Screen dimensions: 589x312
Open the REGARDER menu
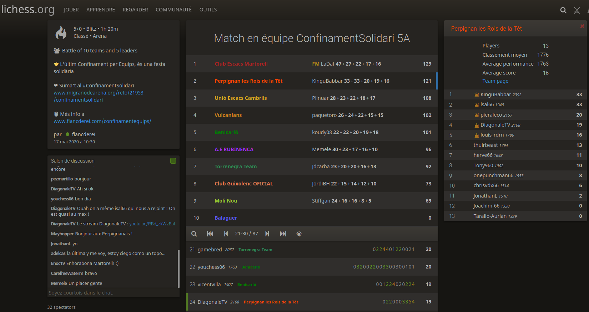[135, 10]
